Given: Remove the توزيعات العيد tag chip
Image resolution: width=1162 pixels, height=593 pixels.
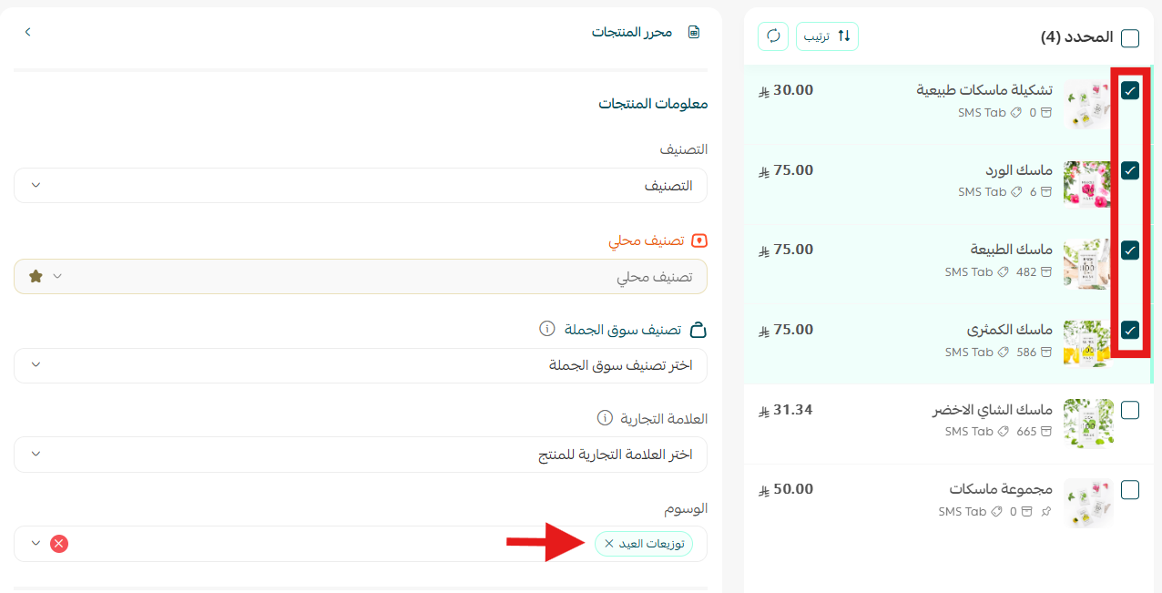Looking at the screenshot, I should 608,544.
